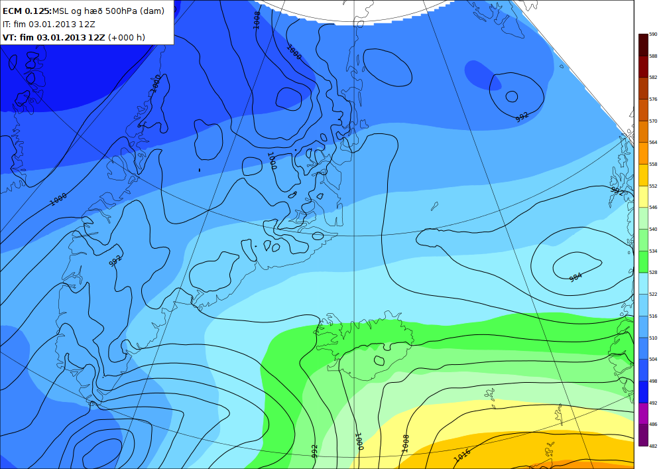Click legend value 482
This screenshot has height=469, width=663.
[x=653, y=446]
